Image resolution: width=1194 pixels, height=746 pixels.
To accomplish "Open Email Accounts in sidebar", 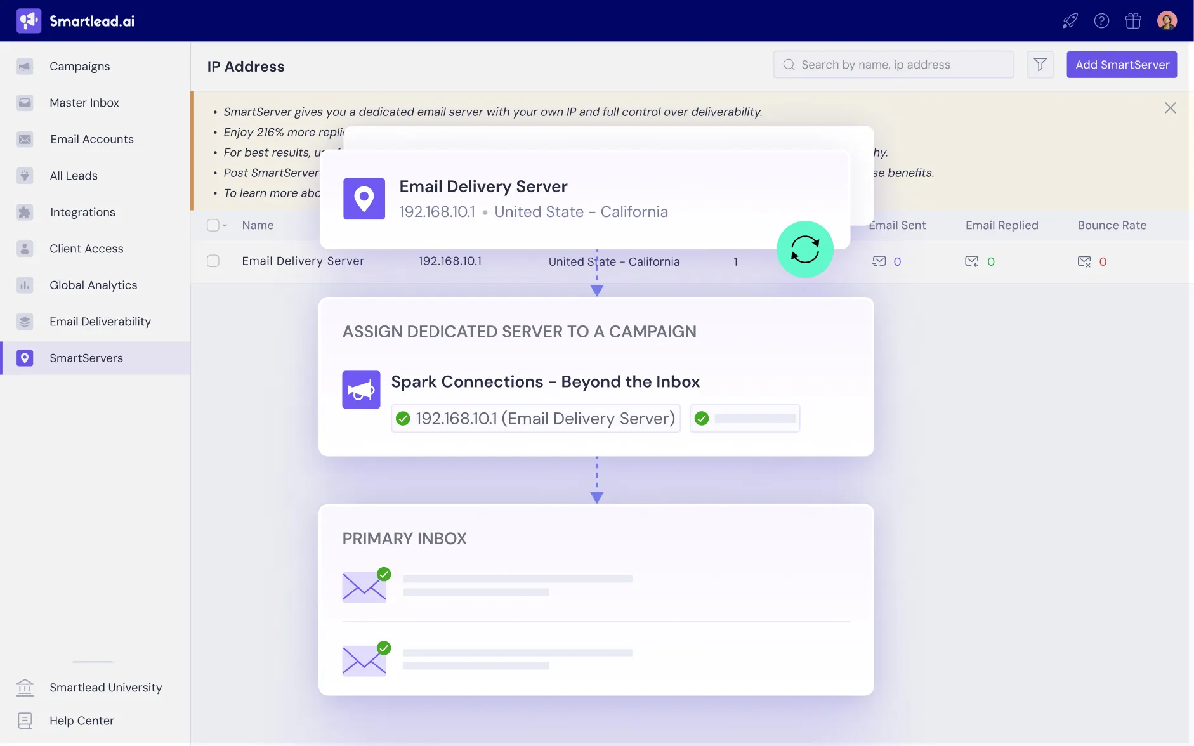I will (x=92, y=139).
